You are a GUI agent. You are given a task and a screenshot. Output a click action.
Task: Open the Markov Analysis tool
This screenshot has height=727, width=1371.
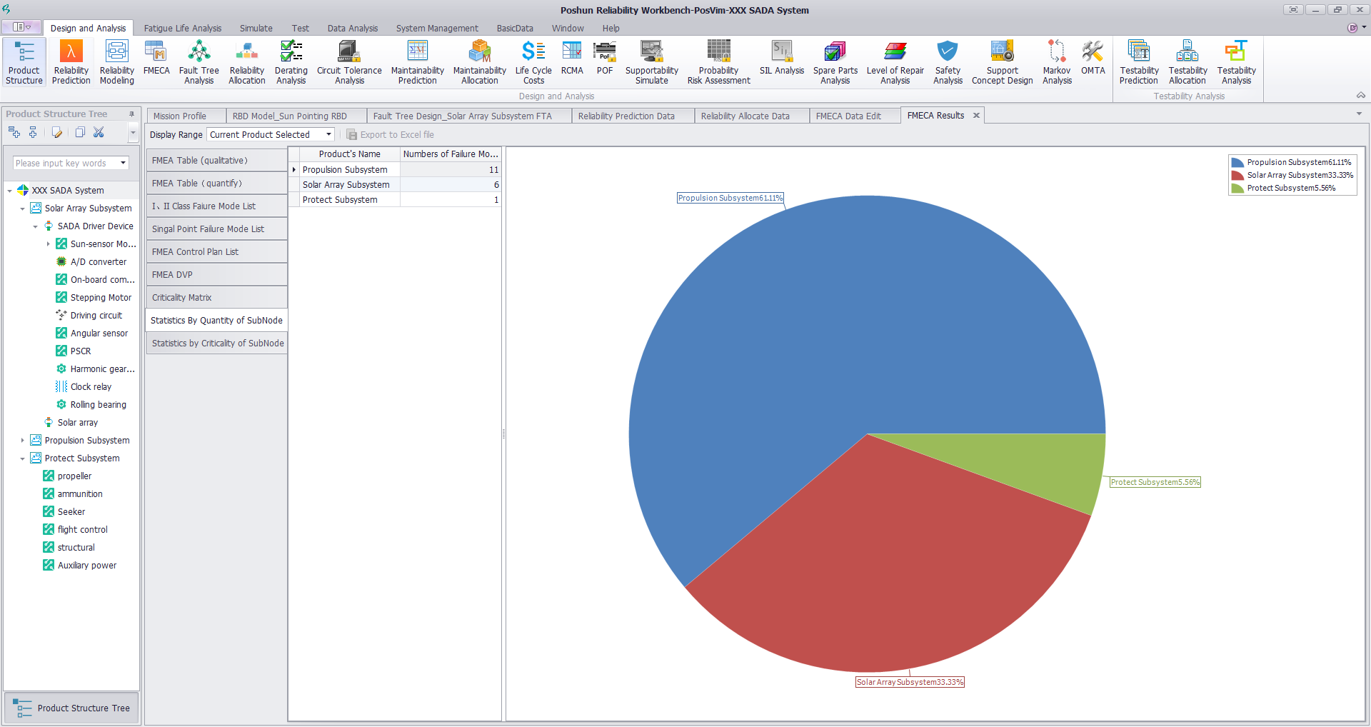click(1056, 62)
